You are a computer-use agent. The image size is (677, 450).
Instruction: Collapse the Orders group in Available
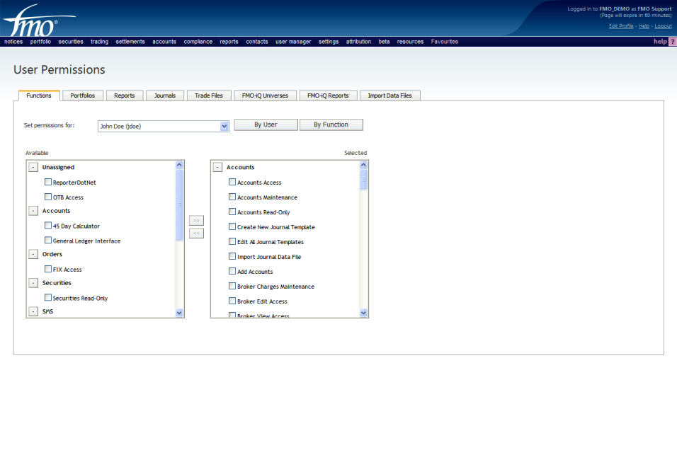[33, 254]
